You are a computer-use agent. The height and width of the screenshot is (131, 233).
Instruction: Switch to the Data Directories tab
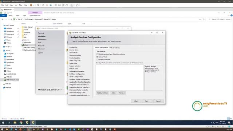115,48
